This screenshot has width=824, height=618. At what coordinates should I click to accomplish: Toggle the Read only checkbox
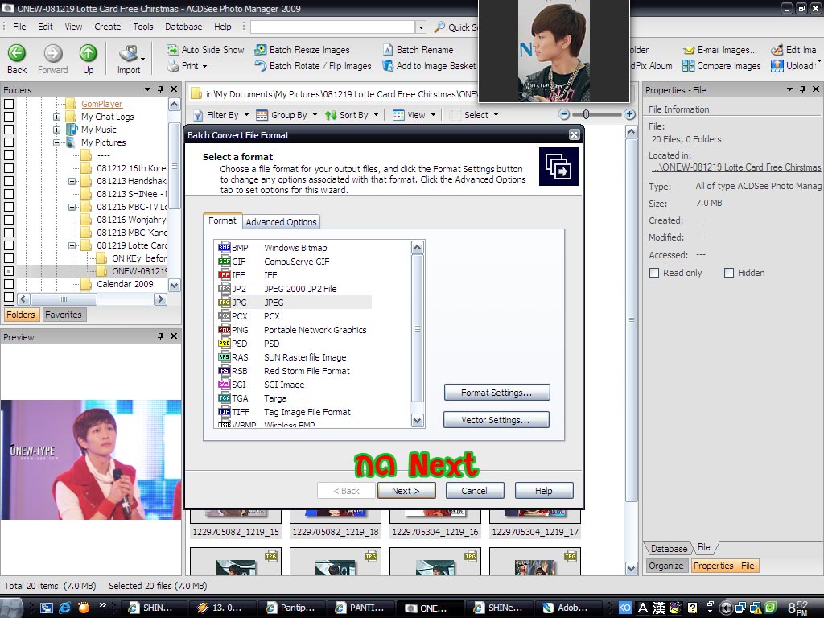pyautogui.click(x=654, y=273)
